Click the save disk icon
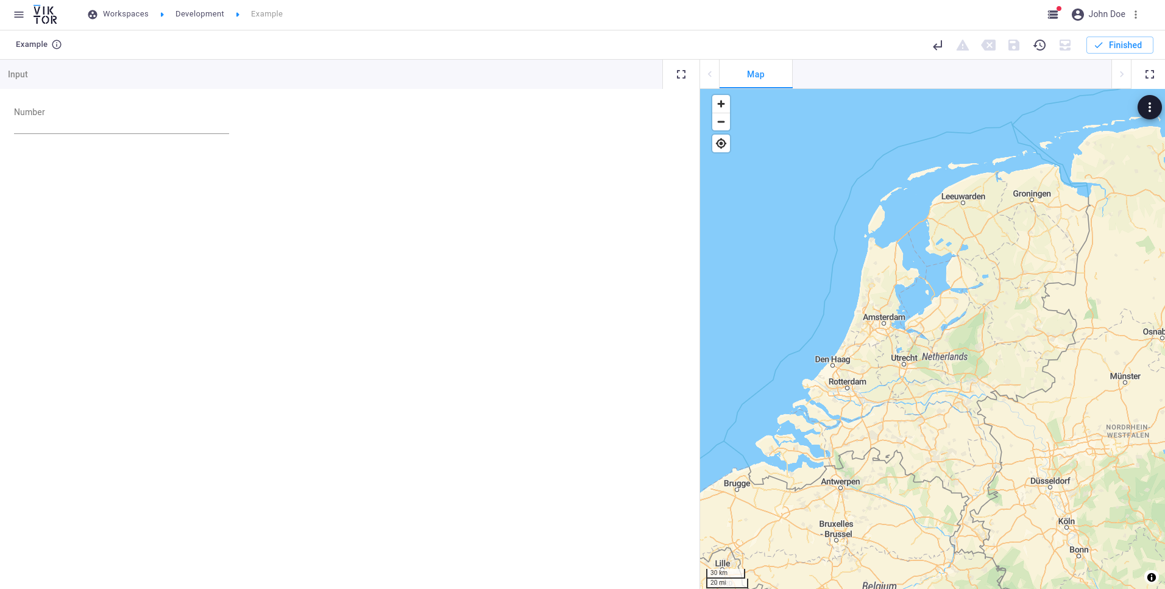The image size is (1165, 589). (1014, 45)
